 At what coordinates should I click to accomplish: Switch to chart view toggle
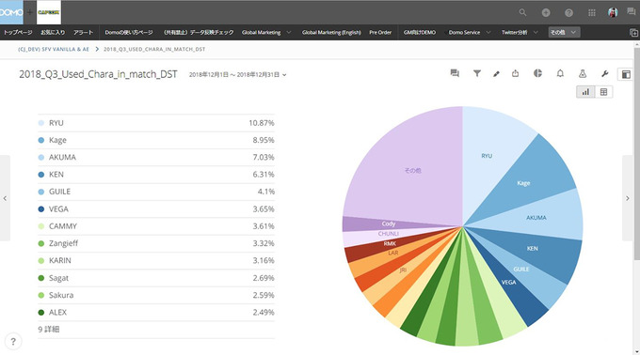coord(585,92)
